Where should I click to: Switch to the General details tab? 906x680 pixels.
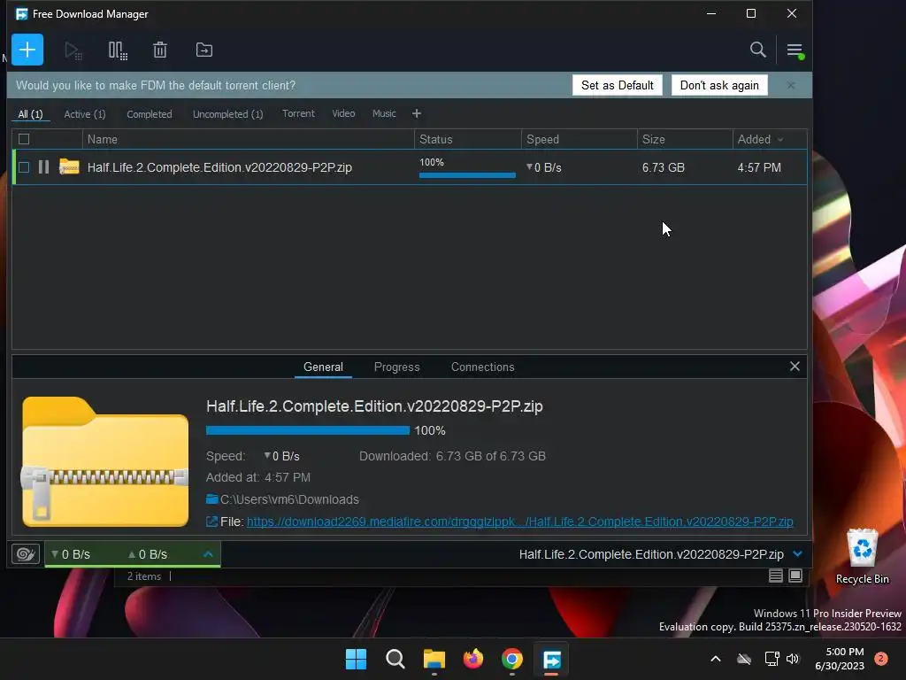coord(323,367)
